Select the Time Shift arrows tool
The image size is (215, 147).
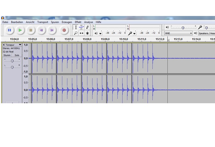pos(81,33)
